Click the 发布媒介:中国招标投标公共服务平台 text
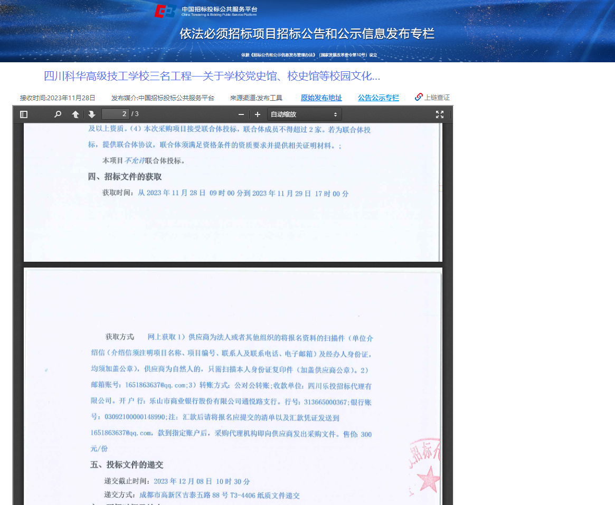 click(163, 98)
